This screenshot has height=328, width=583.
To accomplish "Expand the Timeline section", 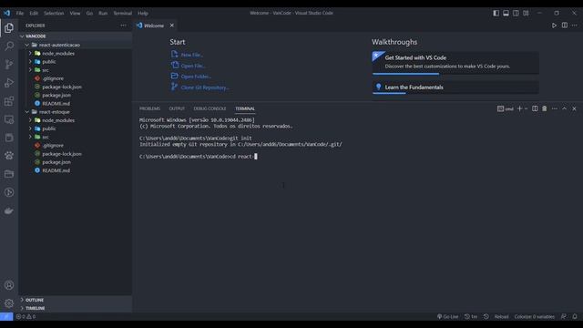I will (x=76, y=308).
